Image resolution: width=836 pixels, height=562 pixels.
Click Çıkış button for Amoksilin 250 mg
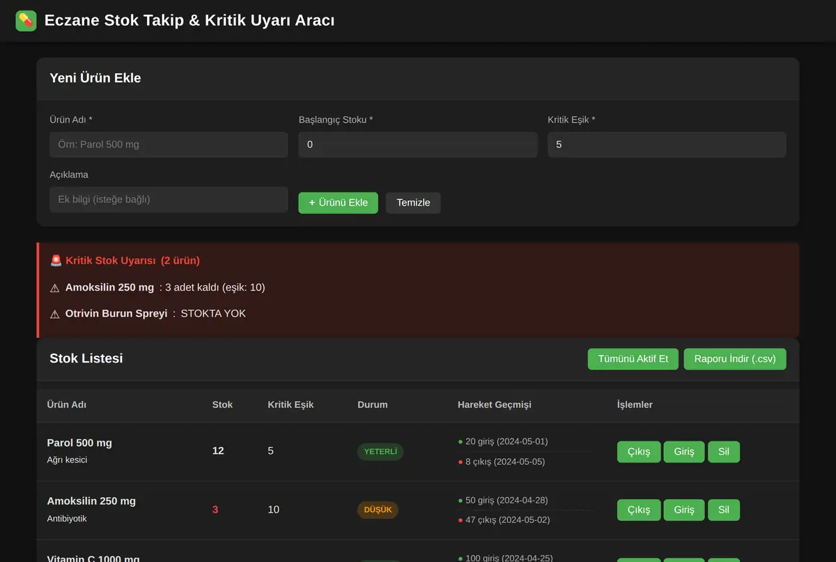pos(639,510)
